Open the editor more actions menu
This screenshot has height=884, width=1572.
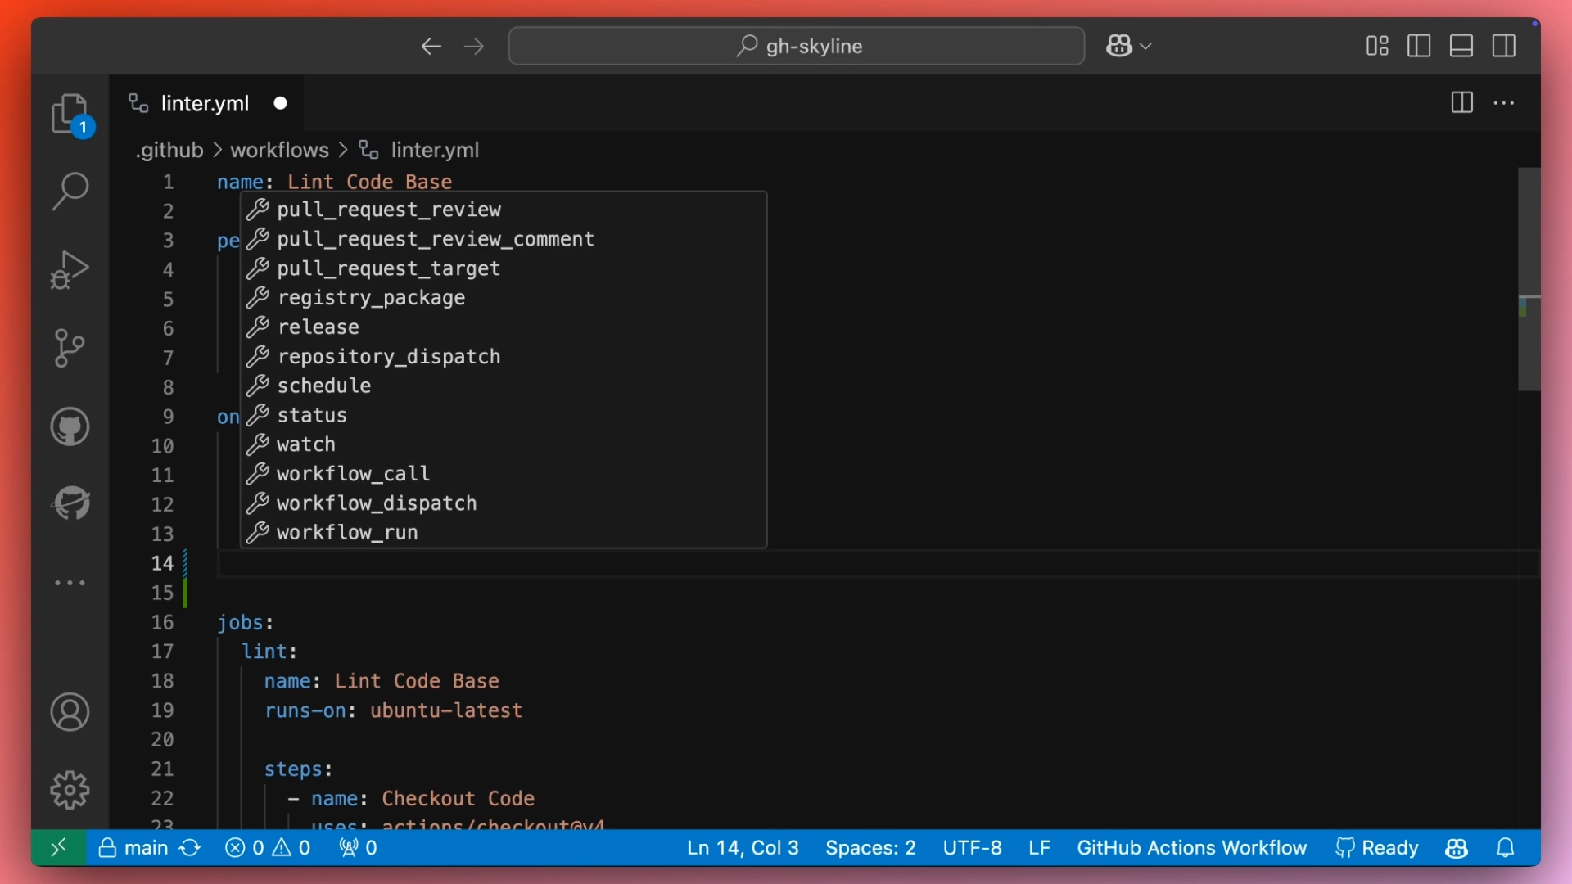(x=1505, y=103)
